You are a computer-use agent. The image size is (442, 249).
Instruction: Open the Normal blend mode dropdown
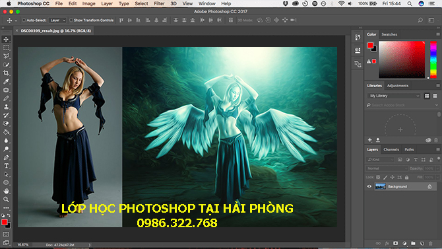[387, 168]
